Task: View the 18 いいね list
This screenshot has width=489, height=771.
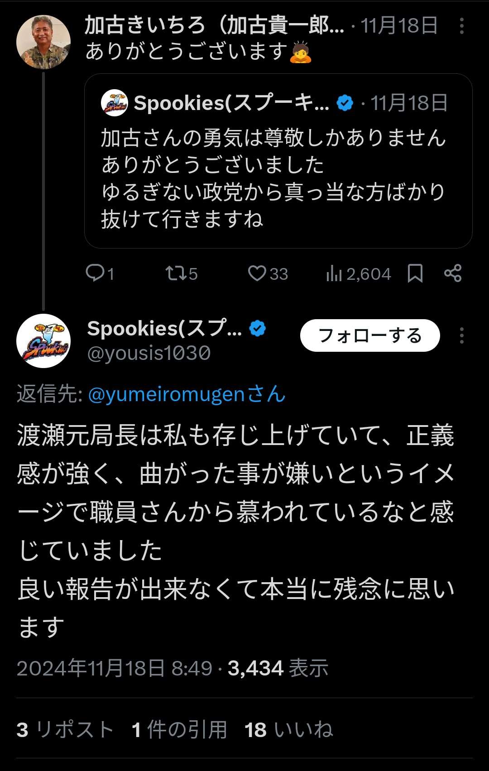Action: point(288,730)
